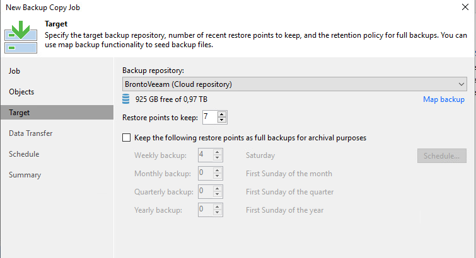Increase restore points to keep value
Viewport: 476px width, 258px height.
[222, 114]
